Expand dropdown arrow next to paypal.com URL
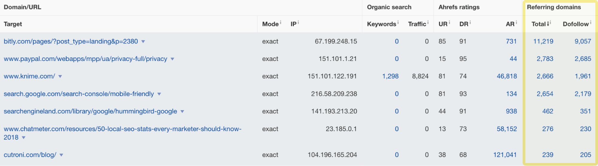This screenshot has height=166, width=598. (172, 59)
